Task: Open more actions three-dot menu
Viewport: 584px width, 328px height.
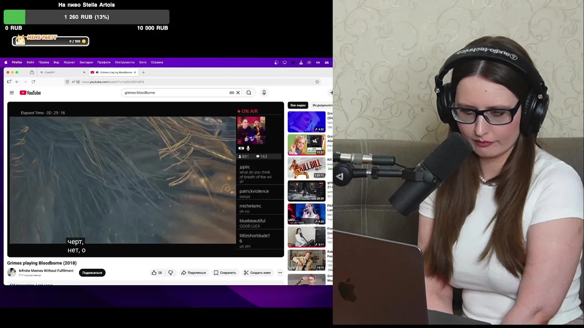Action: coord(280,272)
